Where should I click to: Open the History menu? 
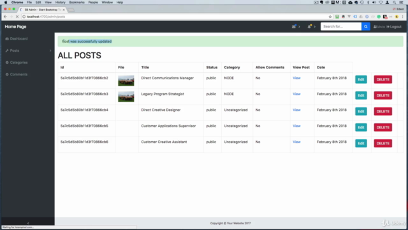click(60, 3)
